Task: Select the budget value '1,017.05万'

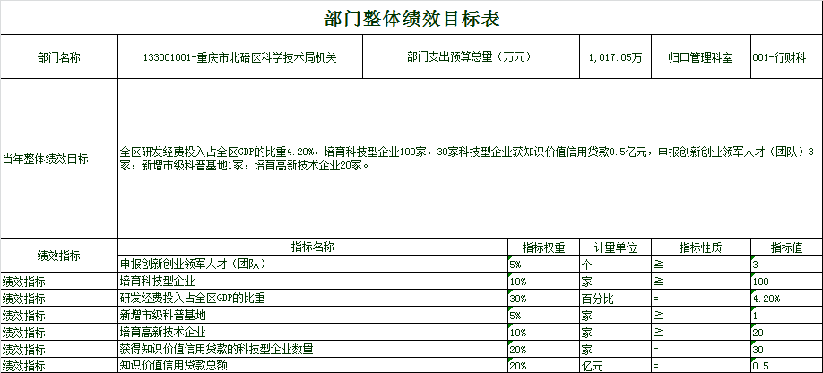Action: (615, 57)
